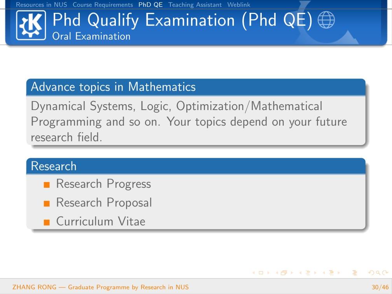Screen dimensions: 392x294
Task: Click Curriculum Vitae bullet item
Action: [101, 221]
